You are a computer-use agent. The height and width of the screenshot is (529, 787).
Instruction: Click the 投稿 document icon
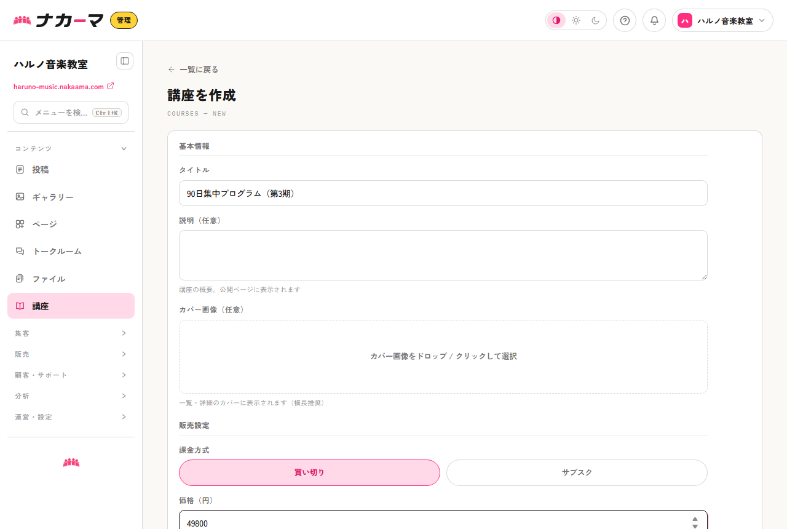(x=20, y=169)
